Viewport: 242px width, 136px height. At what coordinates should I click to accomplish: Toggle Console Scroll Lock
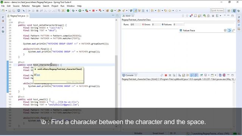(183, 75)
